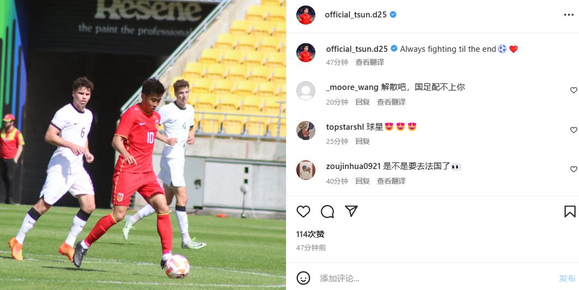Reply to _moore_wang's comment
The width and height of the screenshot is (579, 290).
363,102
